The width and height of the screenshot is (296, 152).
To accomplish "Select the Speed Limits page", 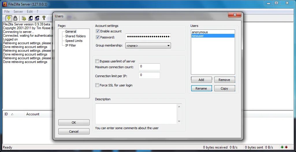I will [x=74, y=41].
